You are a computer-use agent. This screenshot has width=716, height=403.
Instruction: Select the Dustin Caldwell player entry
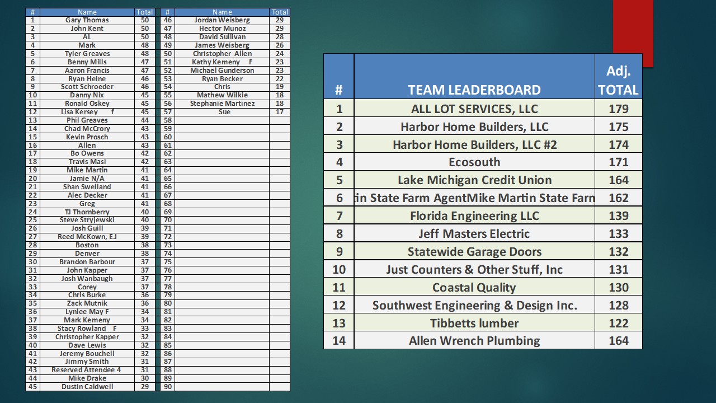[87, 387]
